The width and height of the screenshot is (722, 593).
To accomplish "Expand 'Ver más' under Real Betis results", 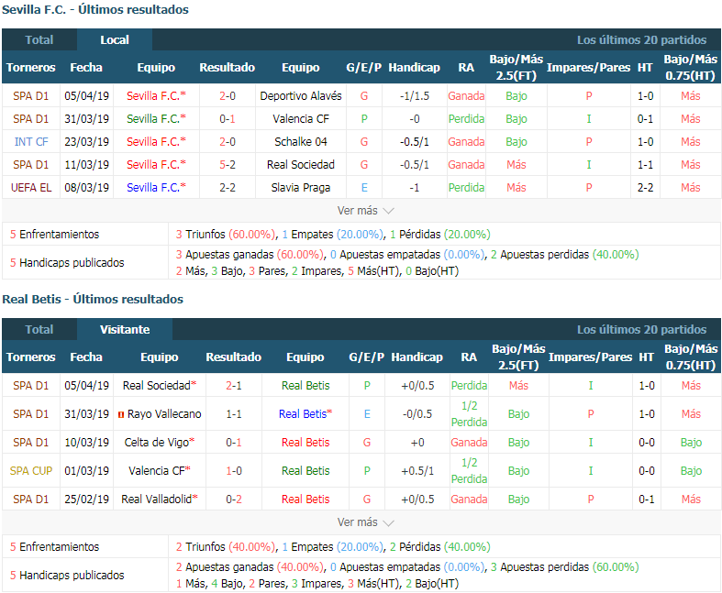I will pos(365,522).
